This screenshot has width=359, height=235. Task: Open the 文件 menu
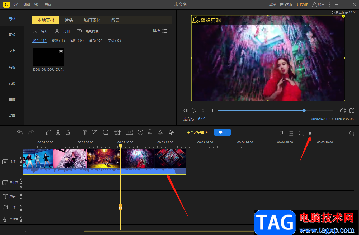(16, 5)
